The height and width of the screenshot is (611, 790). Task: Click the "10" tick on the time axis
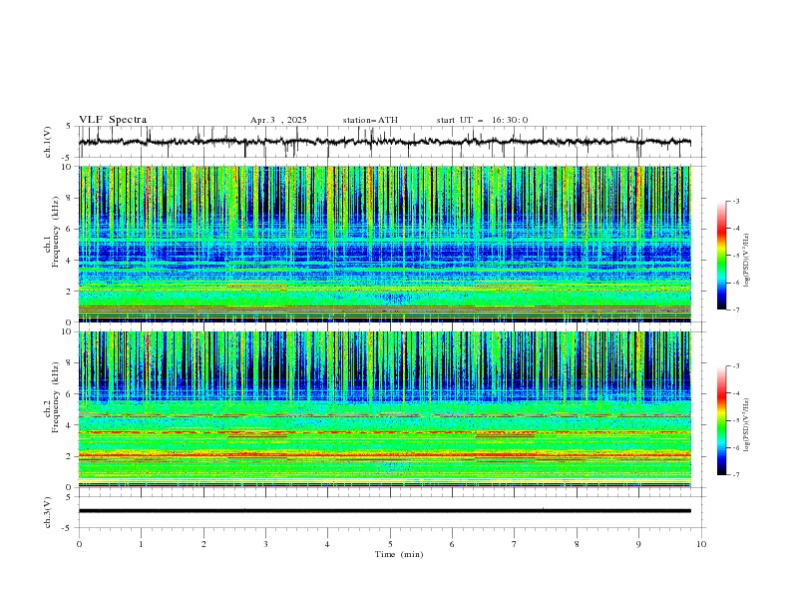701,544
